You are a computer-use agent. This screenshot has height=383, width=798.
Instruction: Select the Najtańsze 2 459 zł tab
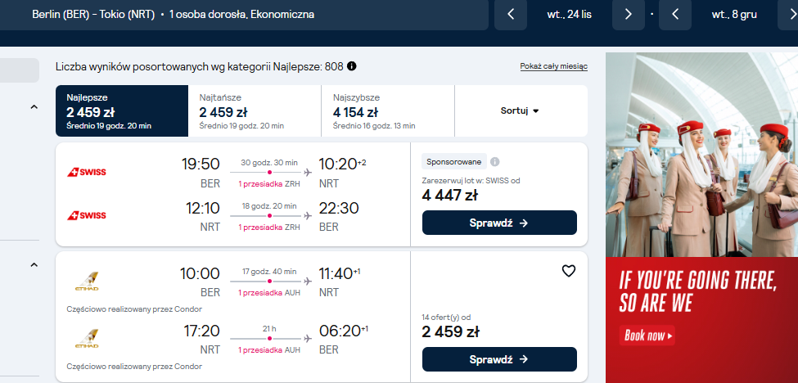click(x=255, y=110)
